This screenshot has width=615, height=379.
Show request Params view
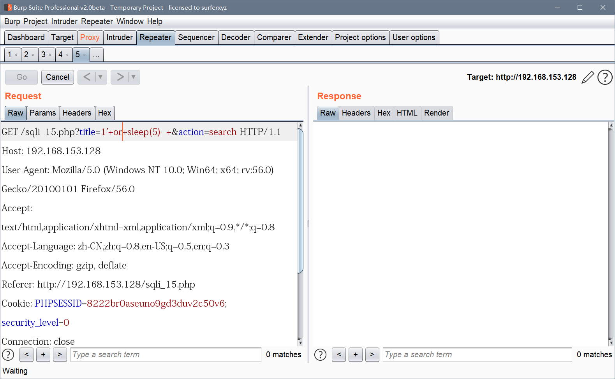point(43,113)
